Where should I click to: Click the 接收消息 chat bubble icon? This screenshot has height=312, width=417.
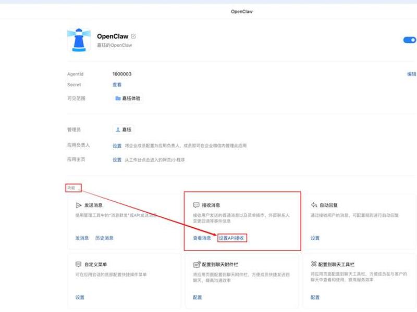[196, 205]
